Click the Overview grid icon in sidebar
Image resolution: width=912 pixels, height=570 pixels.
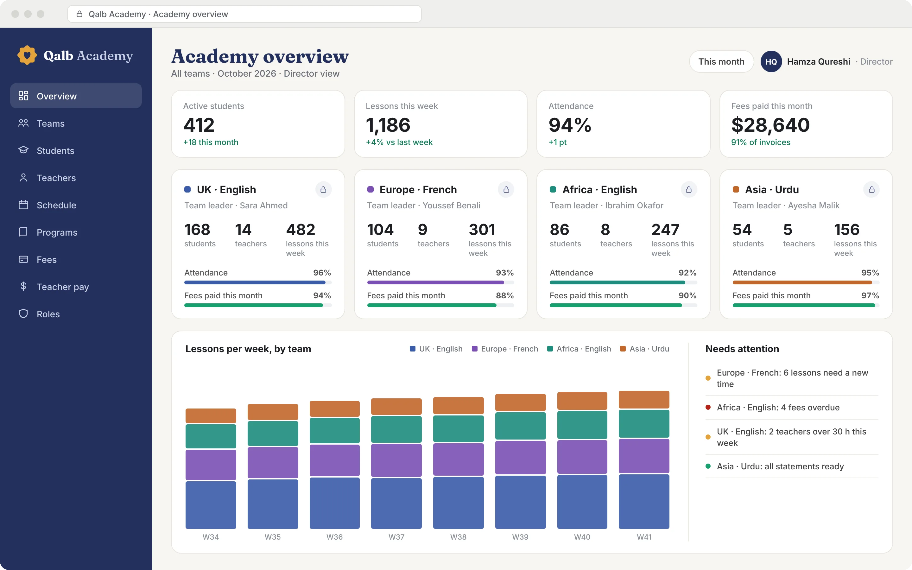coord(23,96)
